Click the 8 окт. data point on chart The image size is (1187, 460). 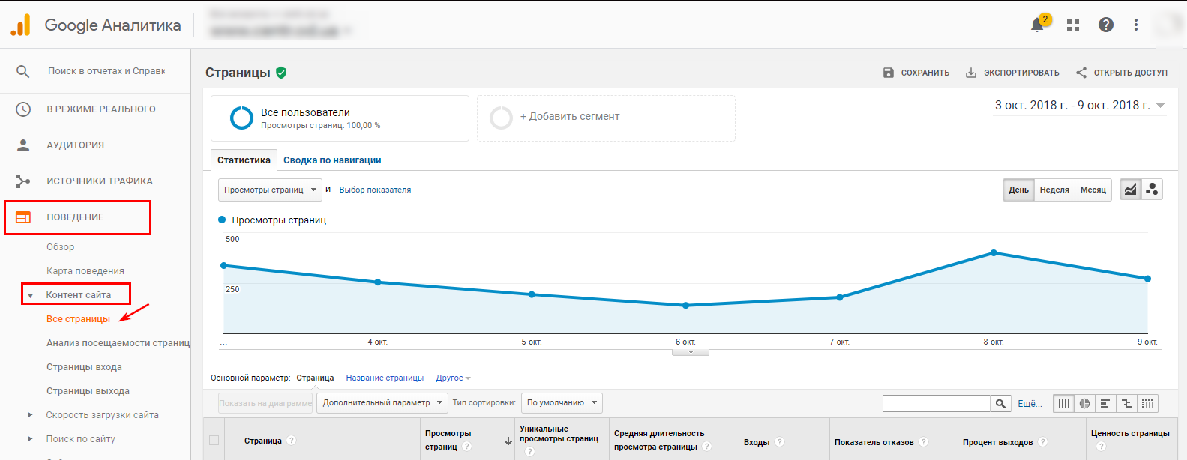pyautogui.click(x=994, y=253)
